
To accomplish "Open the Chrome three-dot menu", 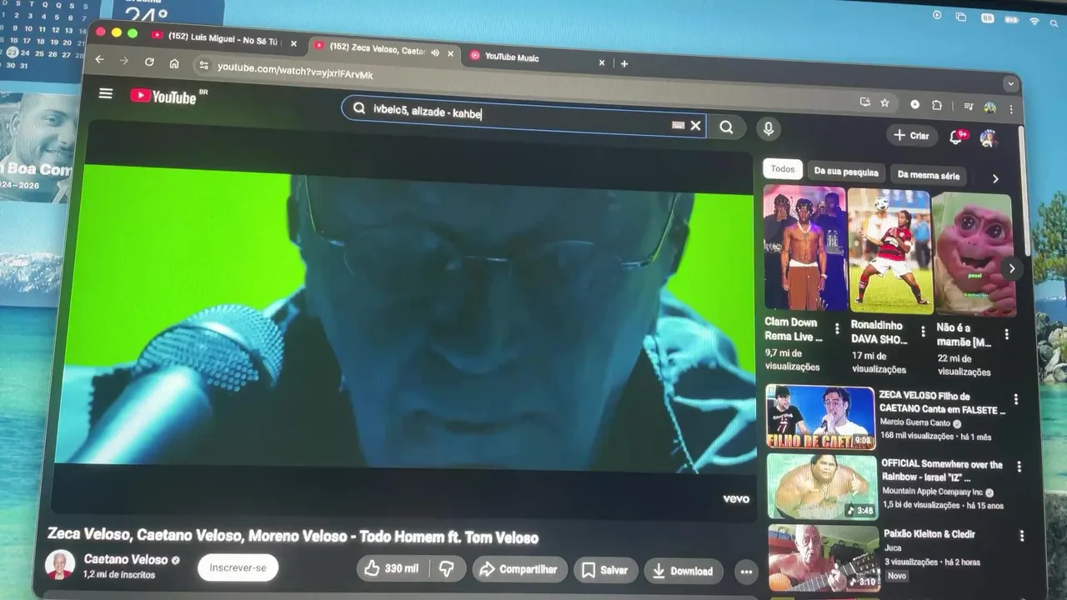I will [1012, 109].
